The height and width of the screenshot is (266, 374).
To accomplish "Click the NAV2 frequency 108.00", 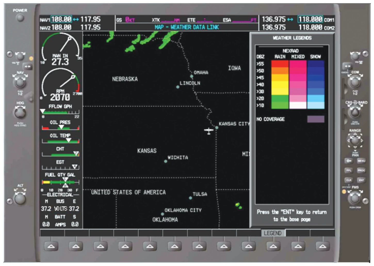I will click(61, 27).
